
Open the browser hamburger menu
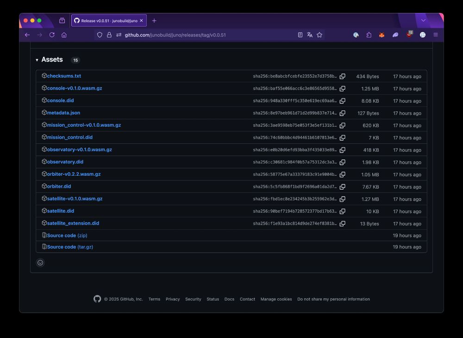coord(436,35)
